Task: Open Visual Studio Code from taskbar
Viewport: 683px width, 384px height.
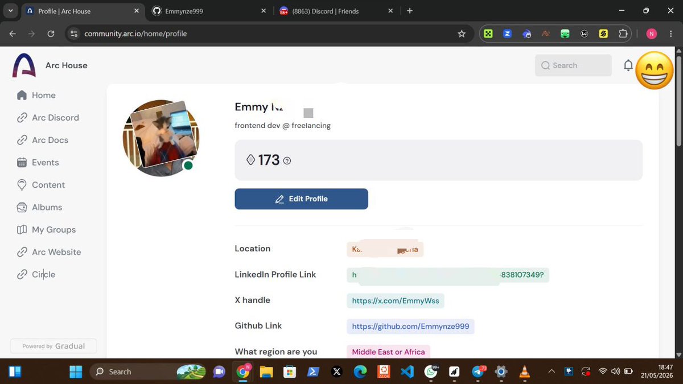Action: 406,371
